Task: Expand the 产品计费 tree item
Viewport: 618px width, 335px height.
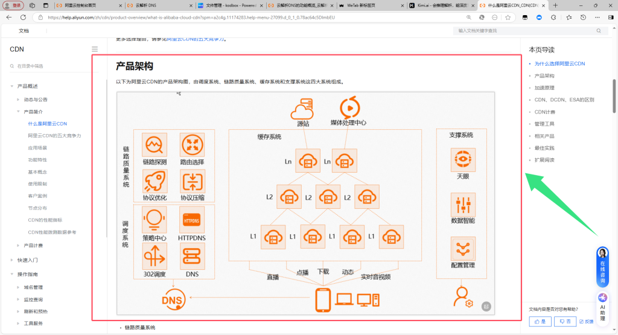Action: coord(19,246)
